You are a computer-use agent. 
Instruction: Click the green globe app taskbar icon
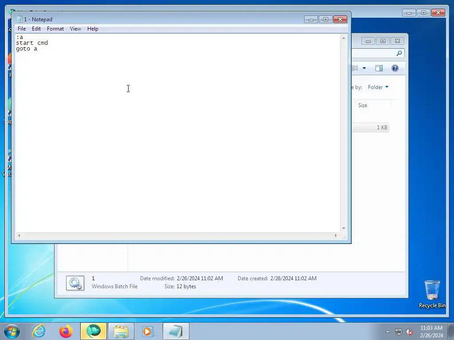pyautogui.click(x=93, y=331)
